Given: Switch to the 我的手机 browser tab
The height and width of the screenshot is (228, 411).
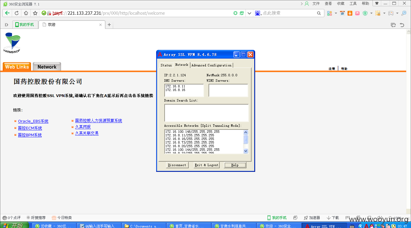Looking at the screenshot, I should point(25,25).
